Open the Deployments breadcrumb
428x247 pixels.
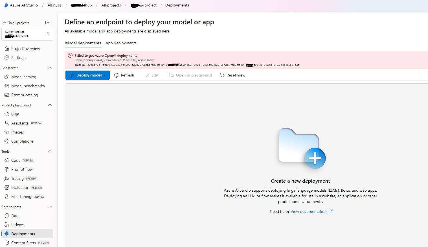[177, 5]
